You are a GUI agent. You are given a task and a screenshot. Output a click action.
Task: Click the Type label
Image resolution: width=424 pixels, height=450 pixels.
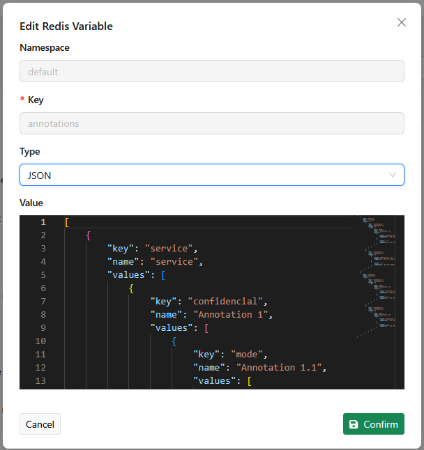[x=29, y=152]
